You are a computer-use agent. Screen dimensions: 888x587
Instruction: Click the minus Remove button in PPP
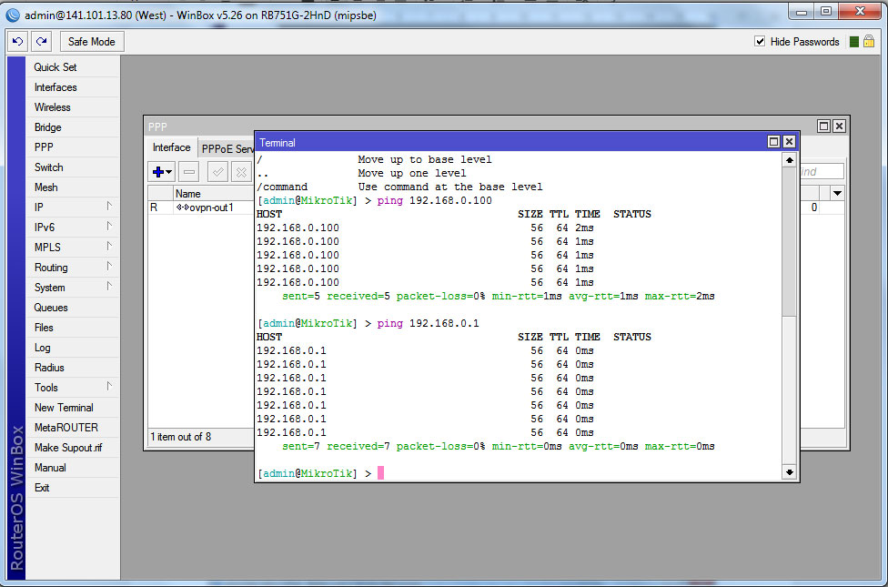point(189,171)
